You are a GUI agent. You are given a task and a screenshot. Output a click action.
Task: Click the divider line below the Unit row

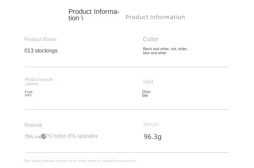point(127,109)
